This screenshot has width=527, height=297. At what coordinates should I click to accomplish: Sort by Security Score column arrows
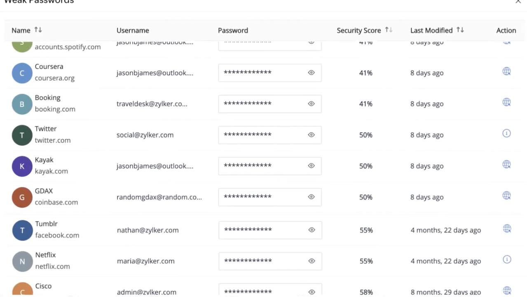(x=389, y=30)
